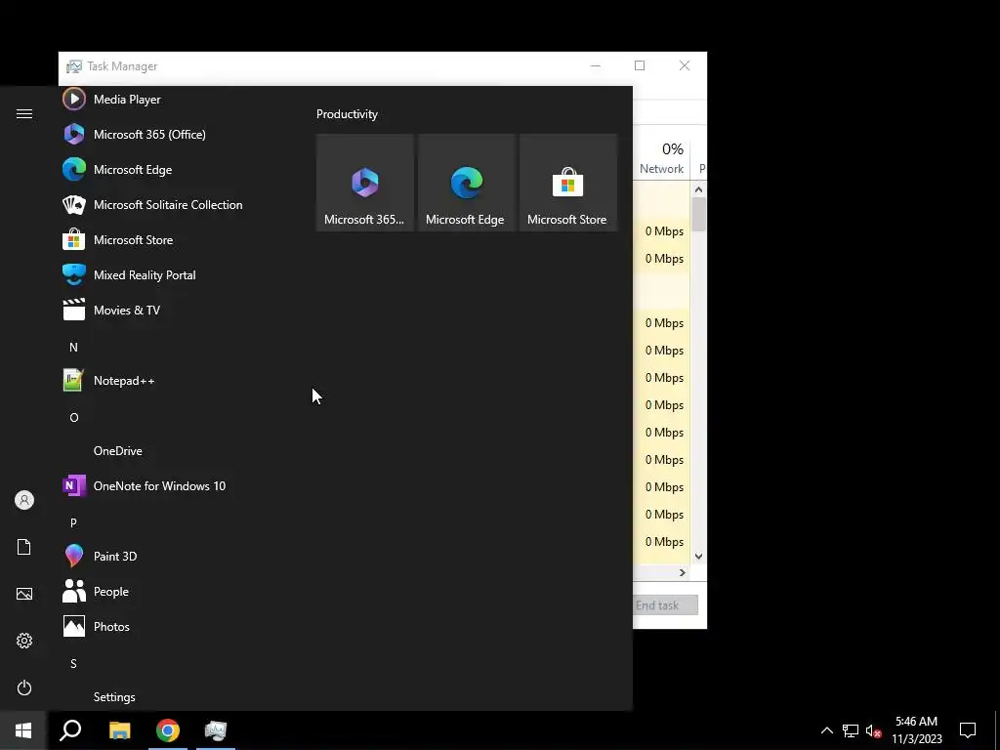Start Microsoft Solitaire Collection
Screen dimensions: 1000x750
(172, 205)
